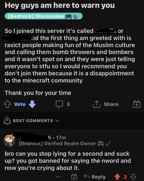Downvote the post with the blue arrow

tap(32, 104)
